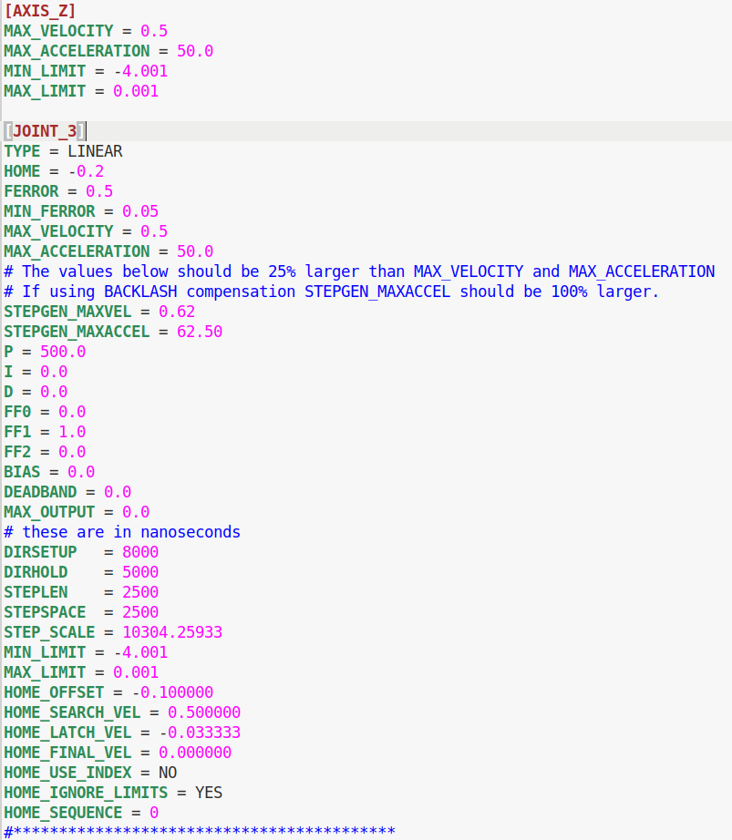This screenshot has height=840, width=732.
Task: Click the STEPGEN_MAXACCEL value 62.50
Action: click(x=200, y=332)
